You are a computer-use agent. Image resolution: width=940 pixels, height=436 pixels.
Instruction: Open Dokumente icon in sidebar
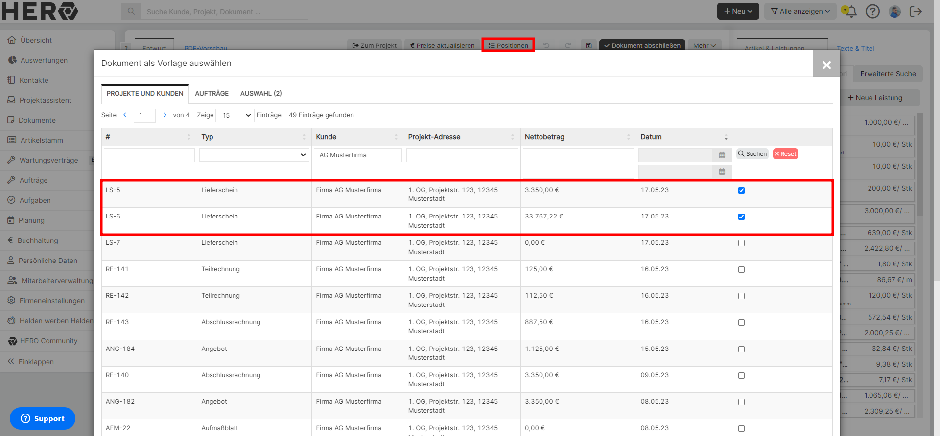(x=11, y=120)
